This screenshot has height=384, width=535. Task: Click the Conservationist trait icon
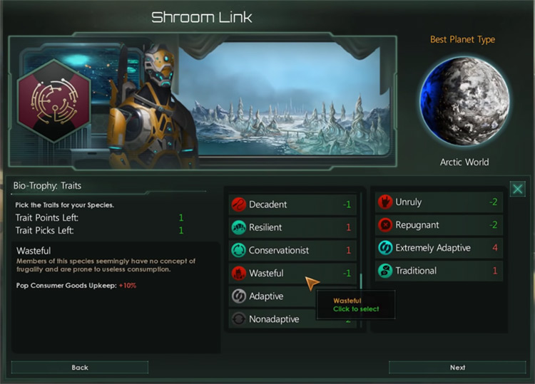[238, 250]
